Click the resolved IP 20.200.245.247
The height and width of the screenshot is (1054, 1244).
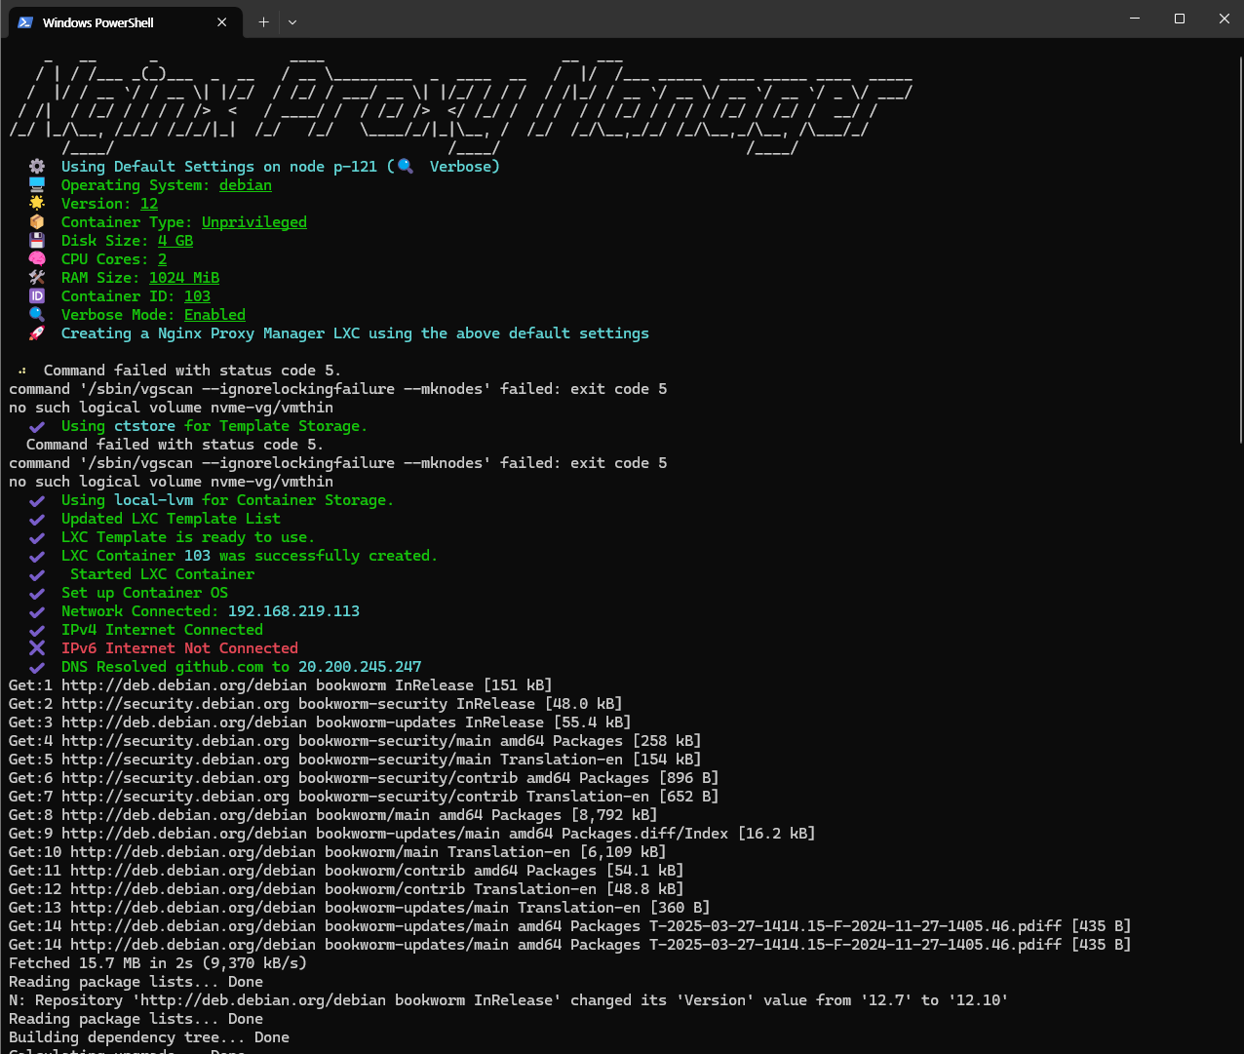(360, 667)
